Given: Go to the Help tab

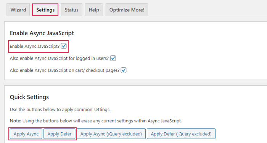Looking at the screenshot, I should tap(94, 10).
